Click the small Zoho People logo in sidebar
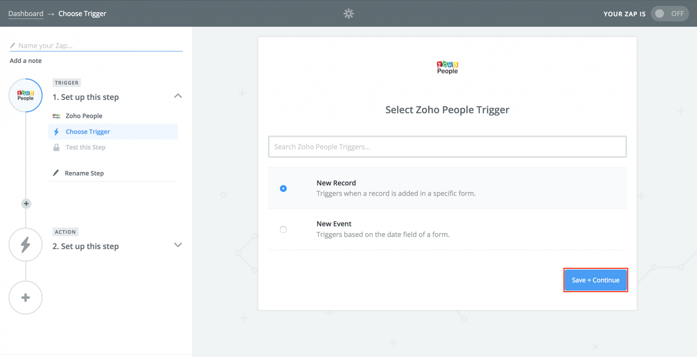The height and width of the screenshot is (357, 697). [56, 116]
